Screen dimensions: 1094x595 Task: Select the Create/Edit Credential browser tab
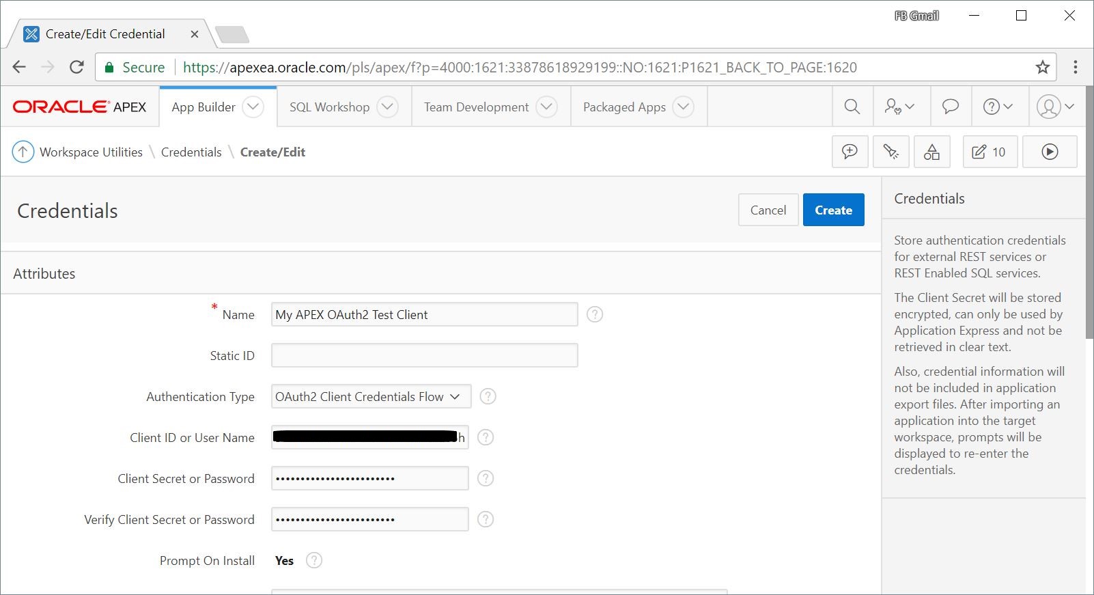106,34
